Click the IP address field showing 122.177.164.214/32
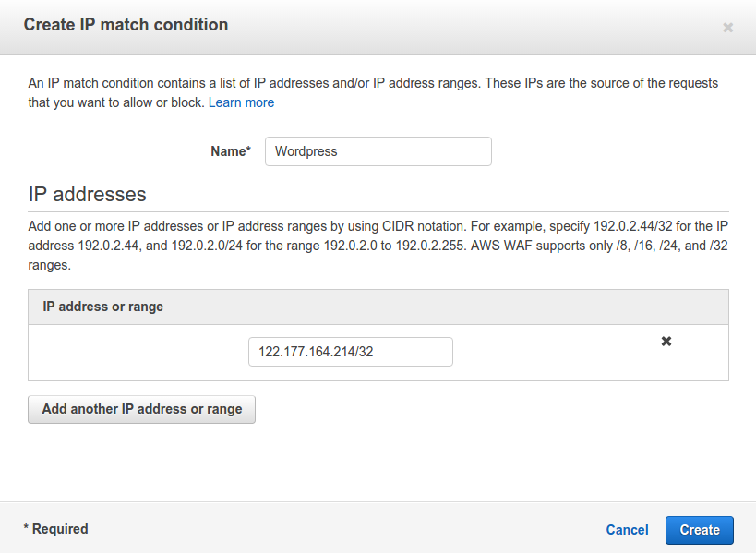756x553 pixels. tap(351, 352)
